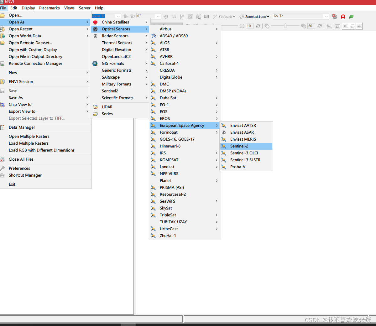Viewport: 376px width, 326px height.
Task: Select KOMPSAT submenu
Action: (185, 160)
